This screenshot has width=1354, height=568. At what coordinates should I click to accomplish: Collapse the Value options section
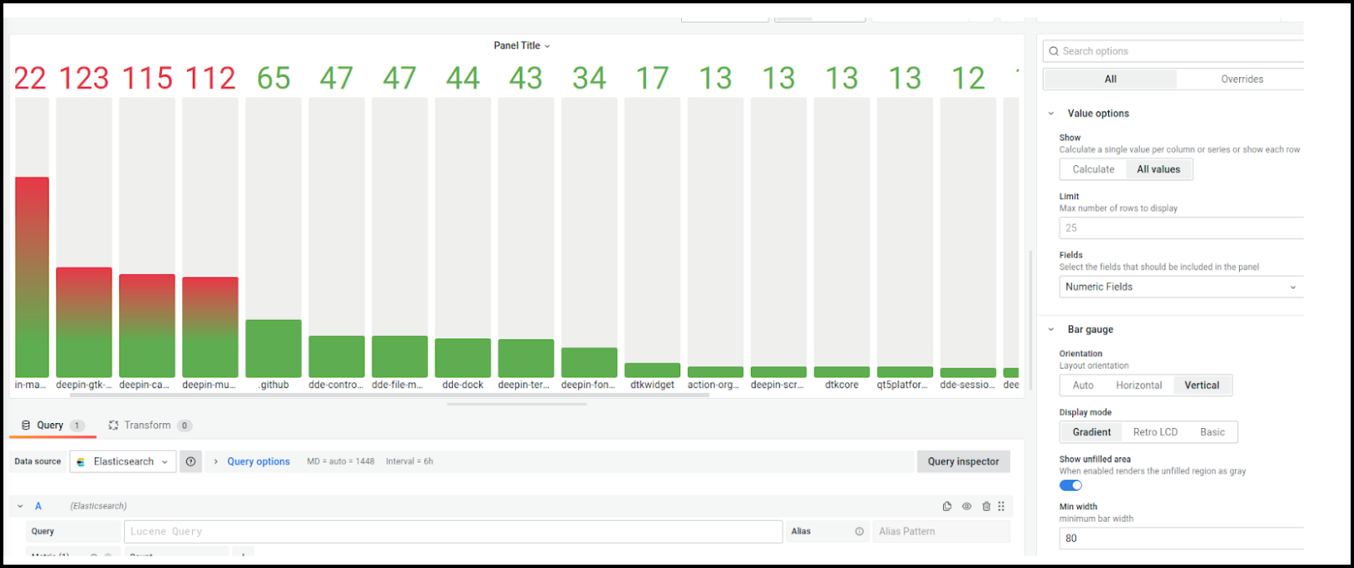coord(1051,113)
